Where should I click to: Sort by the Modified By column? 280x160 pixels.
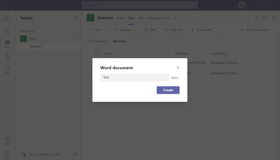[x=220, y=54]
